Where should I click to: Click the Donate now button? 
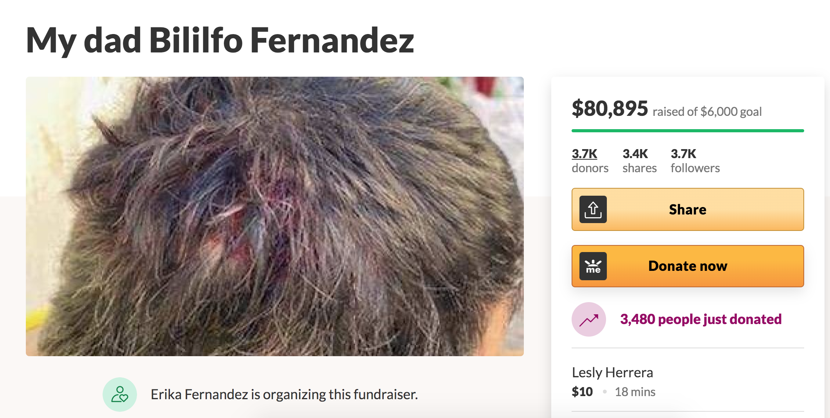(687, 266)
